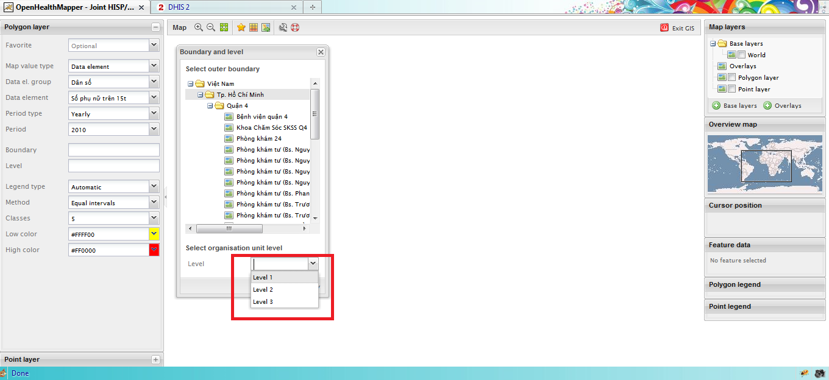The height and width of the screenshot is (380, 829).
Task: Open the Period type dropdown
Action: tap(154, 113)
